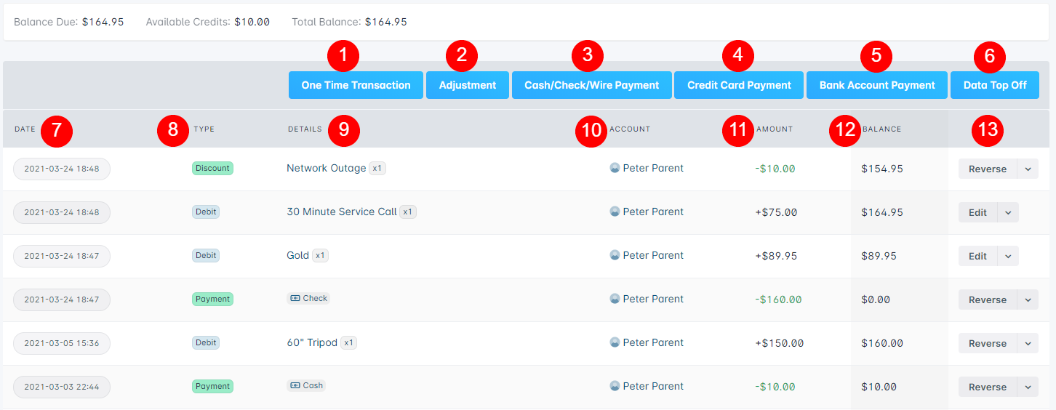Open the Adjustment button
This screenshot has width=1056, height=410.
coord(468,85)
